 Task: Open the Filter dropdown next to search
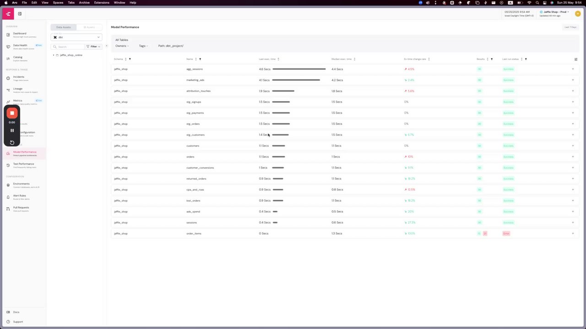point(93,47)
